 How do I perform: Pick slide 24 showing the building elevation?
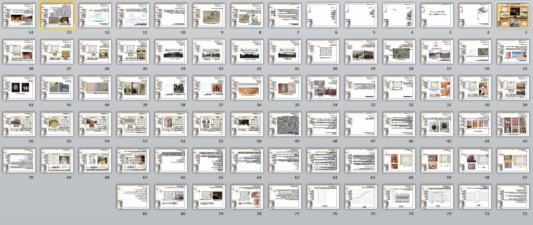pyautogui.click(x=171, y=52)
